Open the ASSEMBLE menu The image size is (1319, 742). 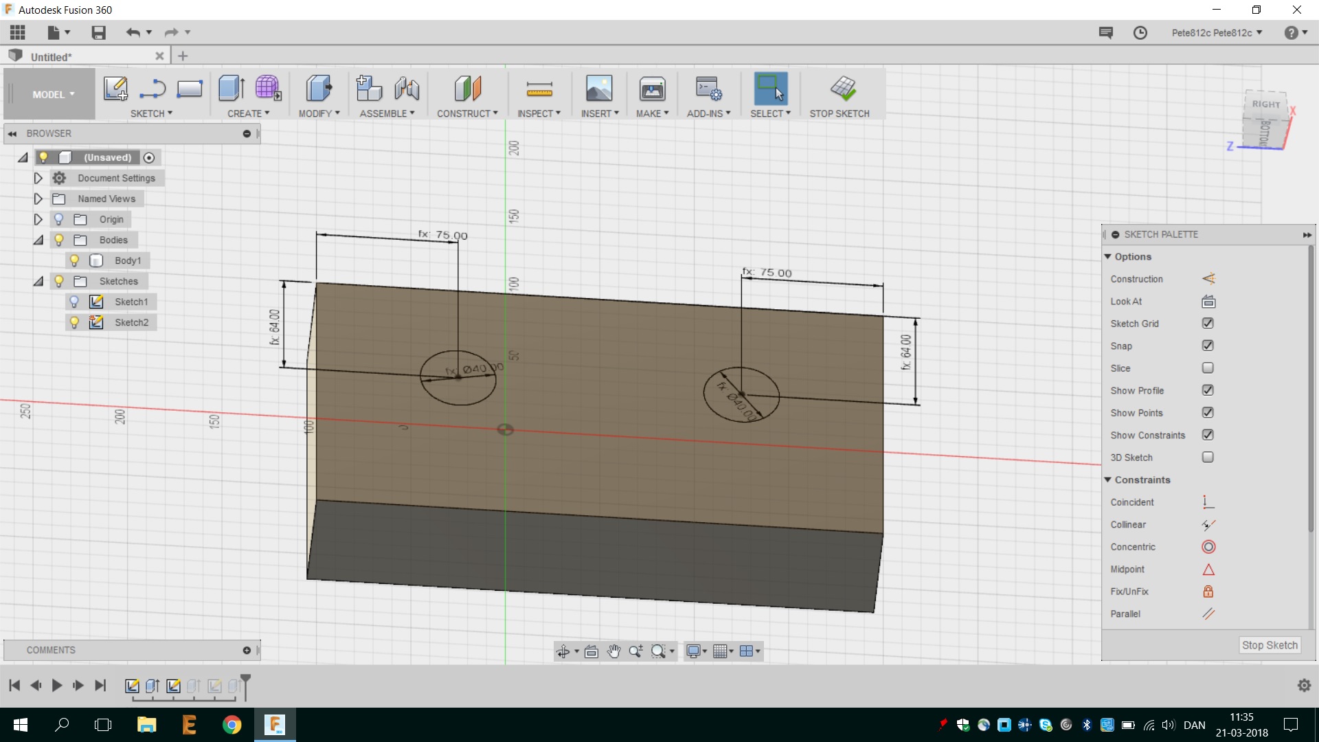click(x=387, y=113)
